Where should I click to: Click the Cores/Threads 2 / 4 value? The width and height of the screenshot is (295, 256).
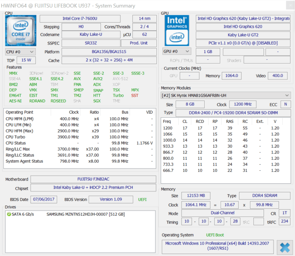pos(145,27)
